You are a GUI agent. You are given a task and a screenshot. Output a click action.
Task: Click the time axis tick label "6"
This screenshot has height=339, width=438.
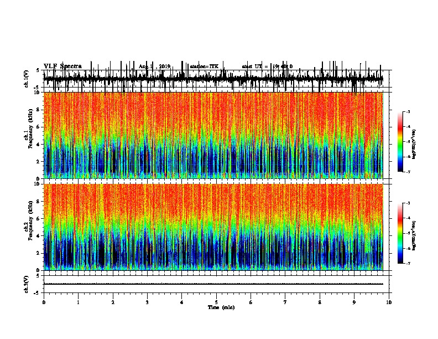[x=251, y=302]
